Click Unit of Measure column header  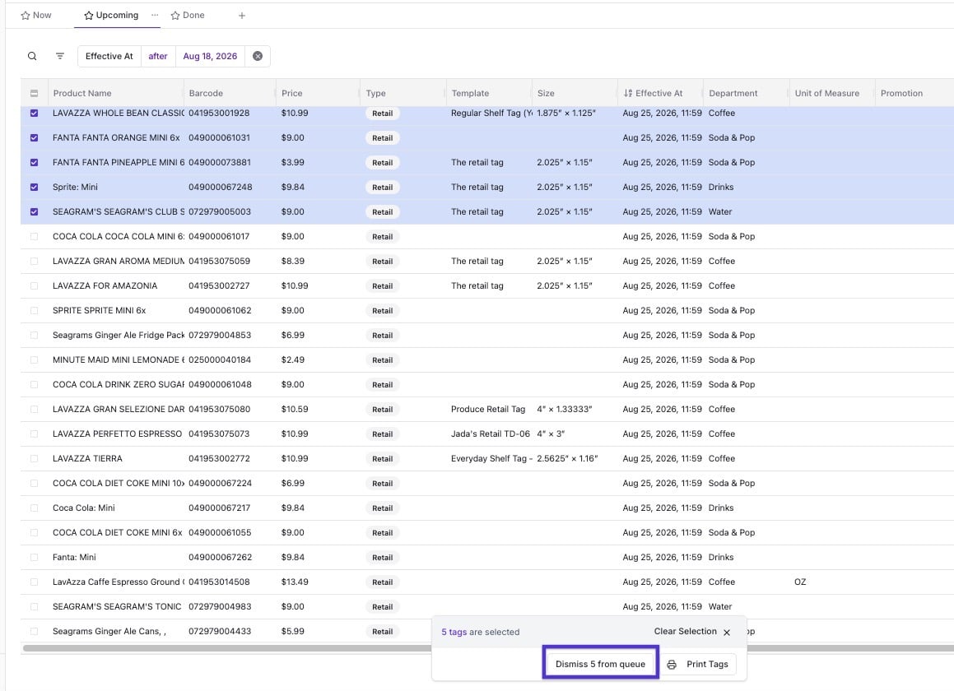point(827,93)
